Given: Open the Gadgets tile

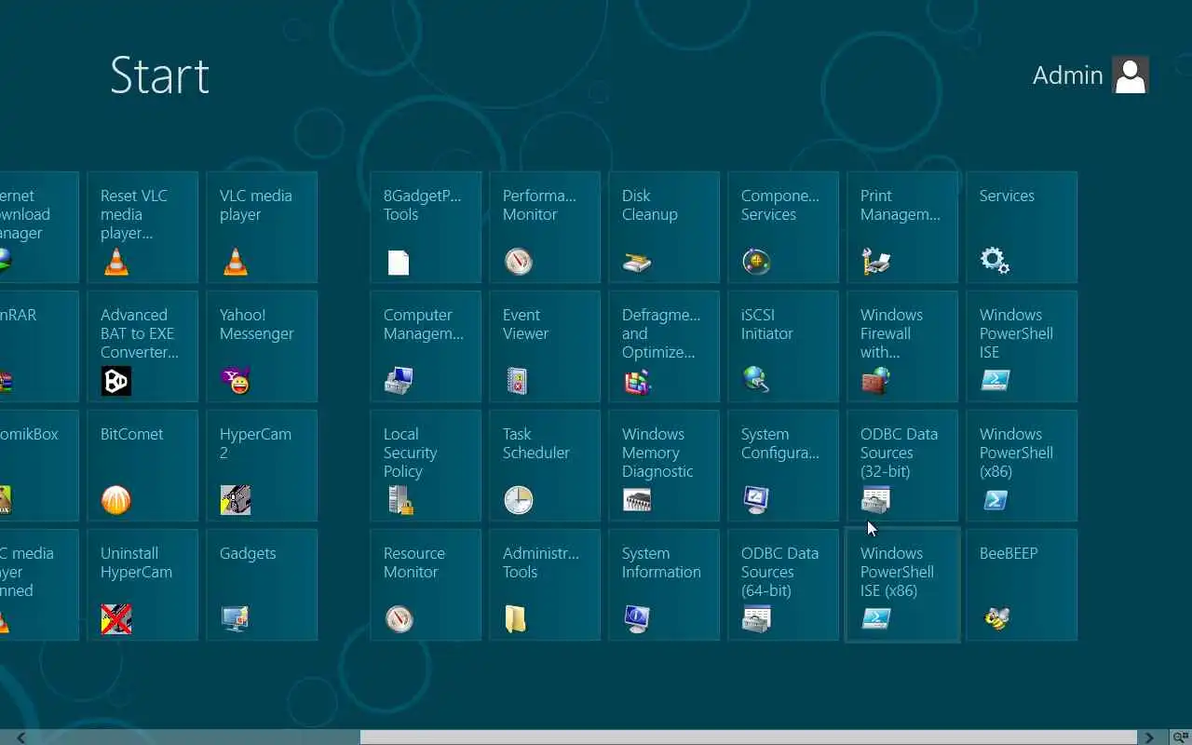Looking at the screenshot, I should pos(262,585).
